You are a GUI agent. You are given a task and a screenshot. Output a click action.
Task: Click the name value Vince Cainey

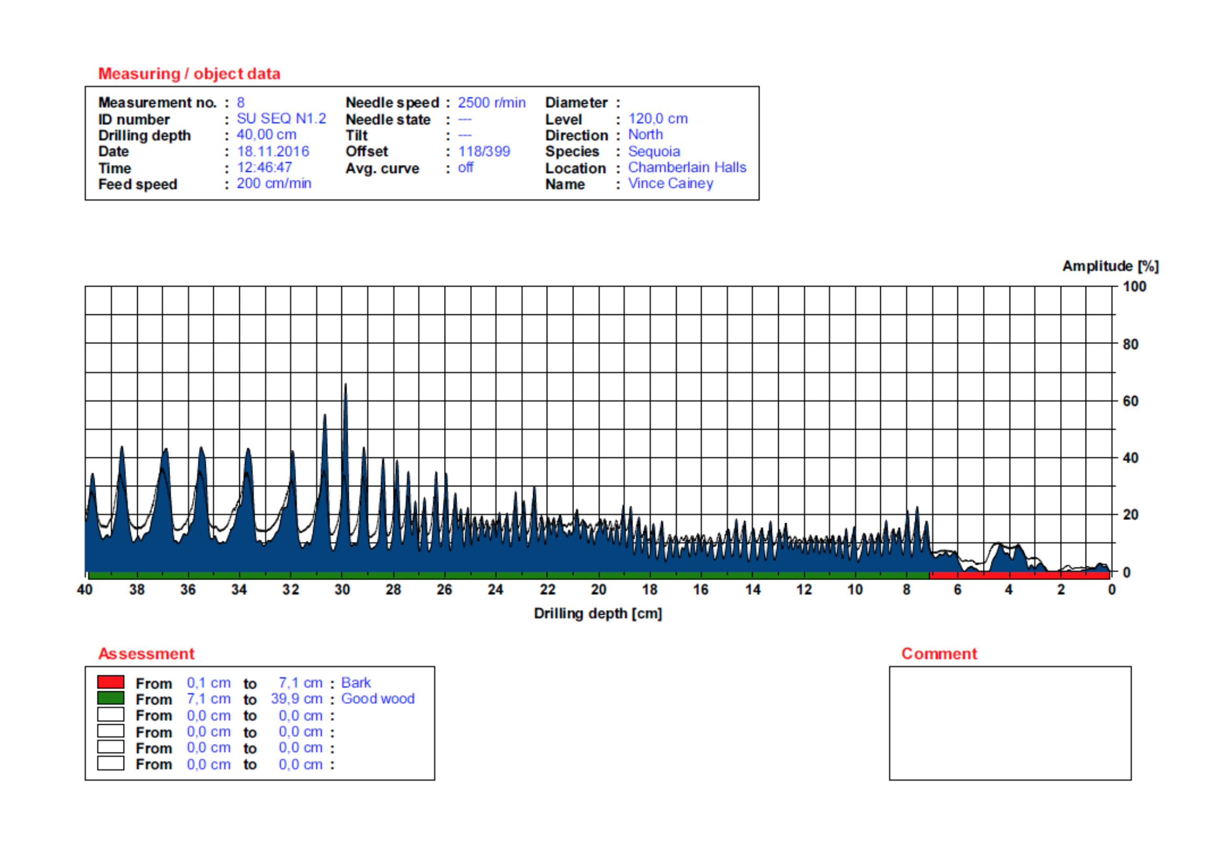[670, 183]
